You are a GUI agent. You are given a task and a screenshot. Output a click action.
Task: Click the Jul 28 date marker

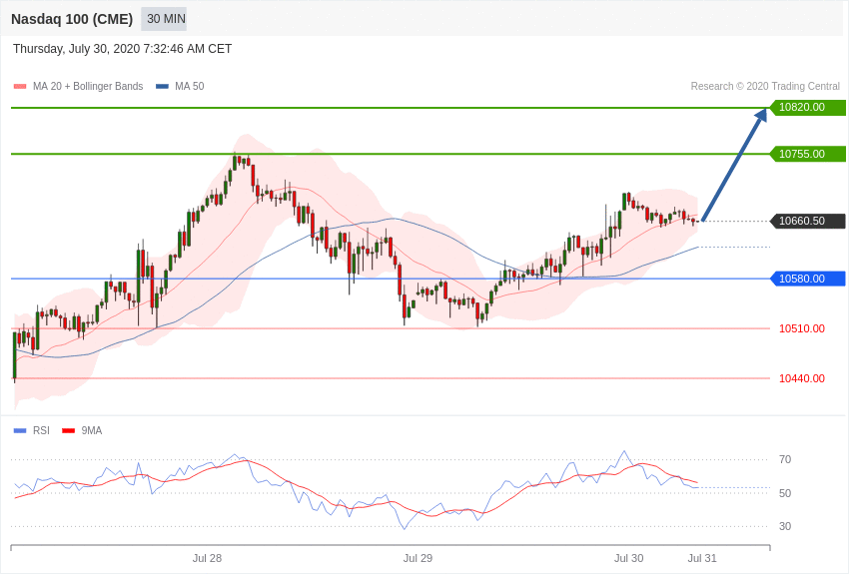pyautogui.click(x=207, y=558)
